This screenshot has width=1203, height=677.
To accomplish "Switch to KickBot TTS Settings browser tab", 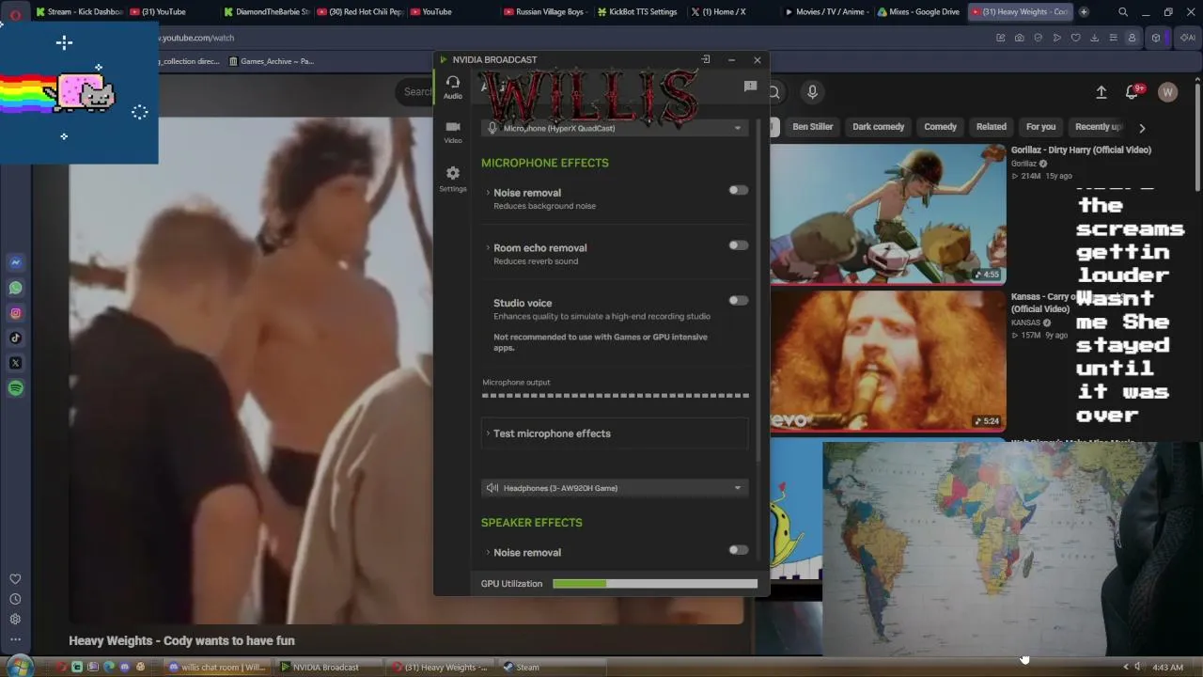I will (x=639, y=12).
